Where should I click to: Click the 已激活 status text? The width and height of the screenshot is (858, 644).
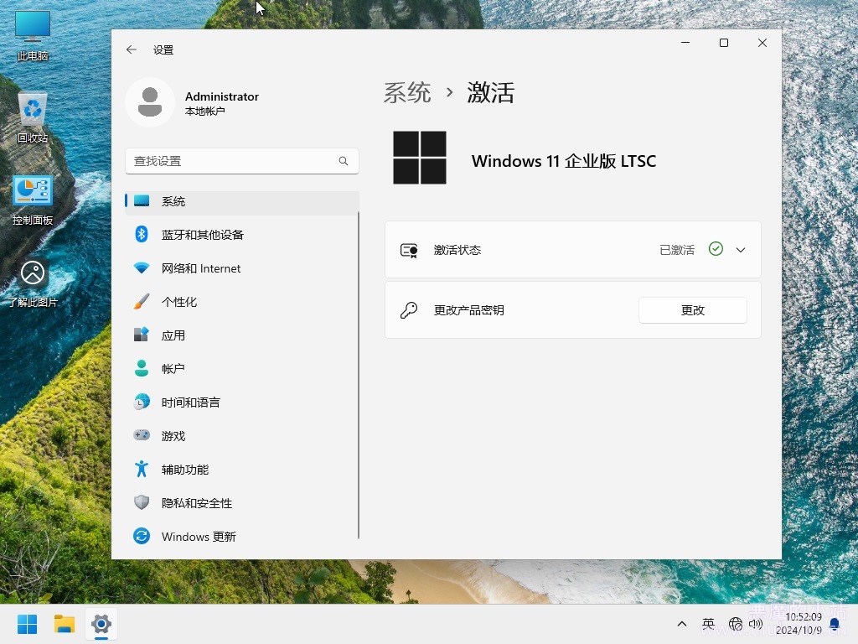pyautogui.click(x=677, y=250)
